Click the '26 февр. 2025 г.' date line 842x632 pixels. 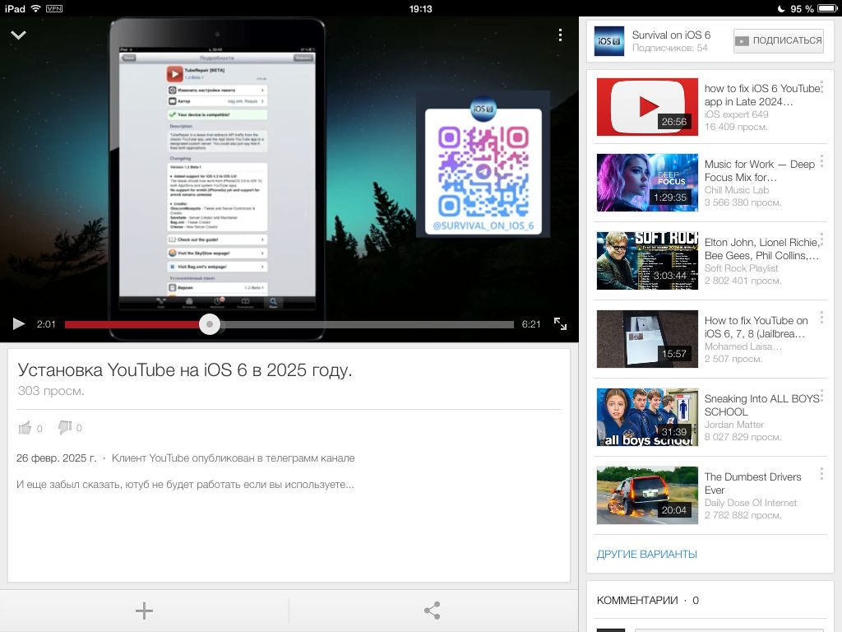(x=57, y=458)
